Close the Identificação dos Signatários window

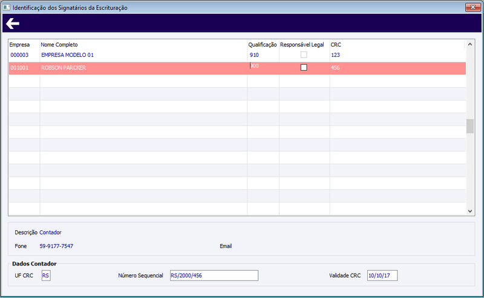(473, 7)
